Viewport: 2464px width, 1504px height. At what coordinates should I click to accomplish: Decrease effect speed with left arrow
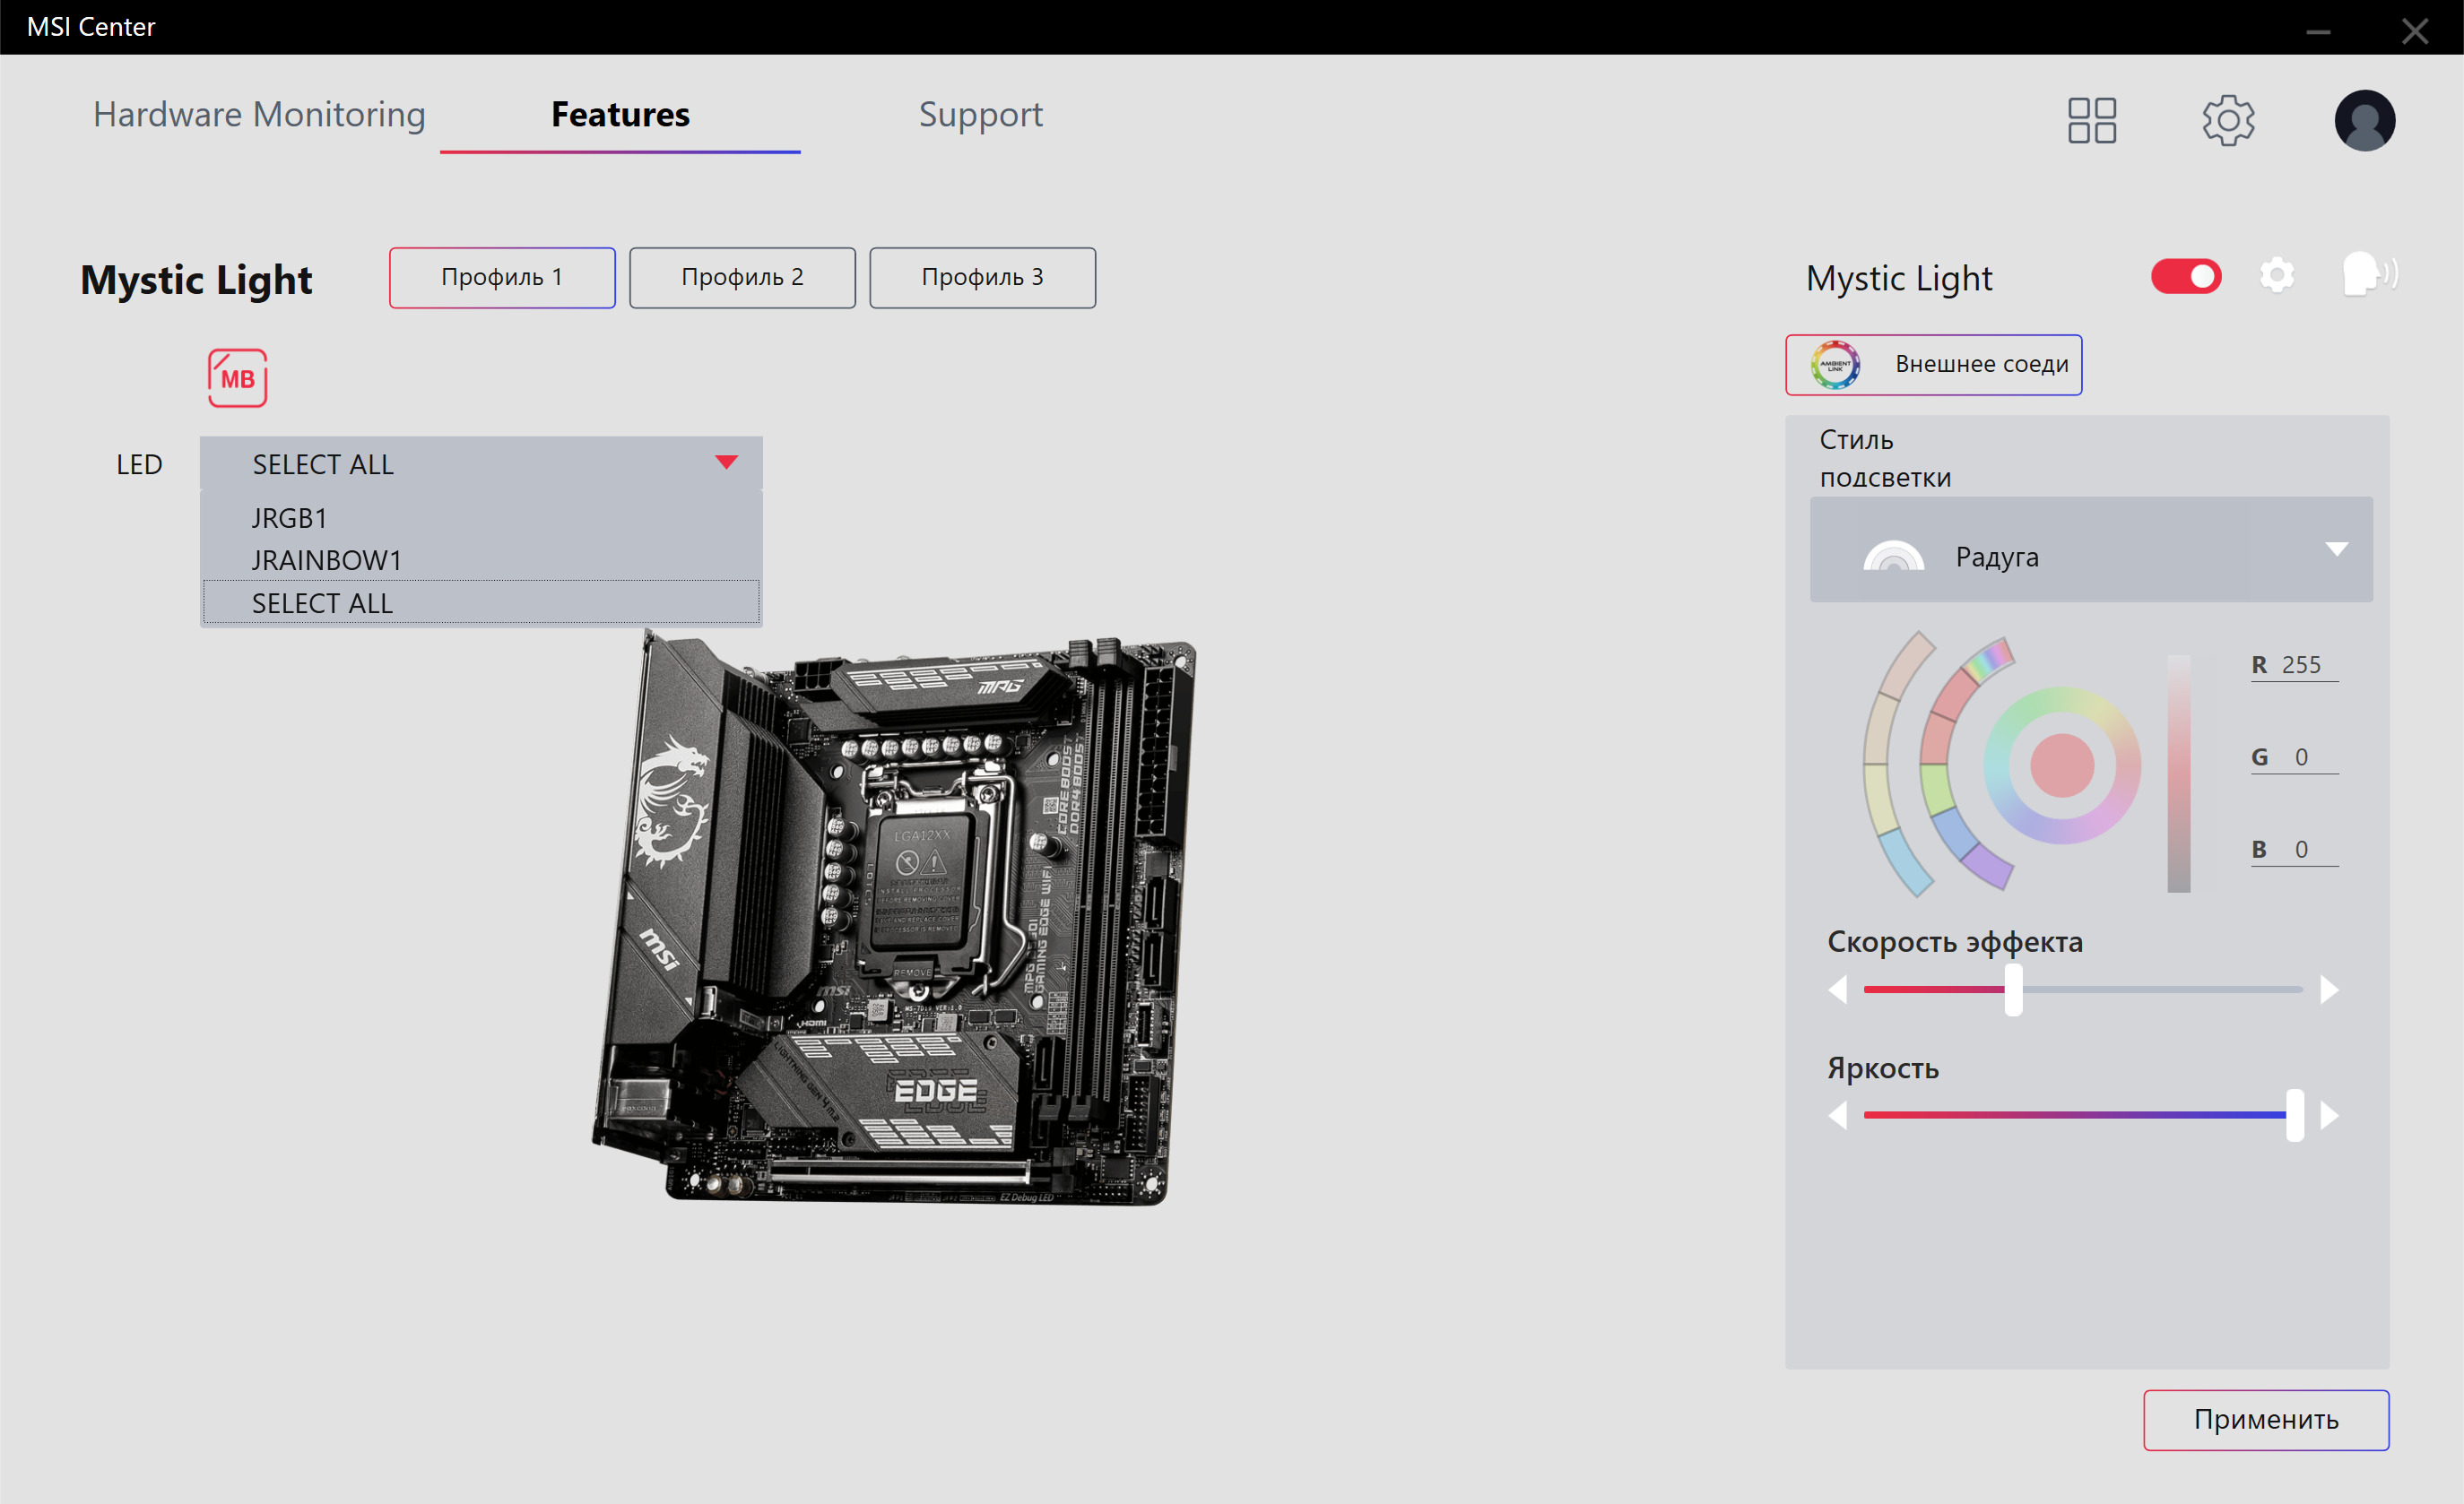(x=1837, y=990)
